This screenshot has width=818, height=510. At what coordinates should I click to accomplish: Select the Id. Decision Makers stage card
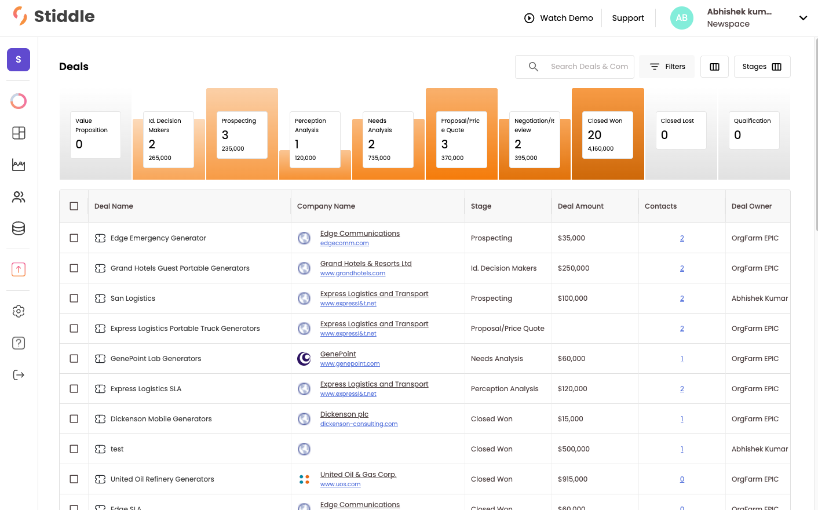point(169,140)
